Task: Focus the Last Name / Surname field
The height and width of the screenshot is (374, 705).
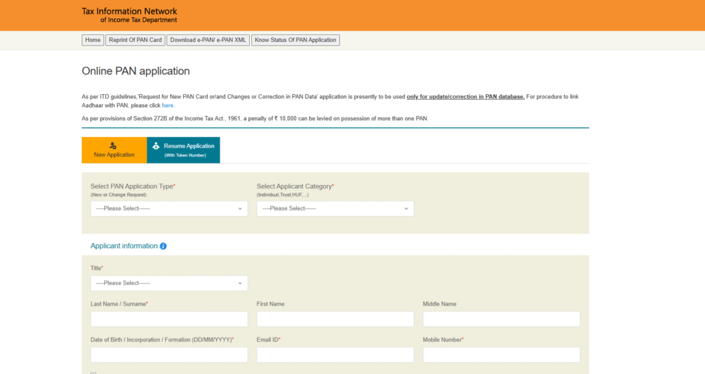Action: [x=169, y=319]
